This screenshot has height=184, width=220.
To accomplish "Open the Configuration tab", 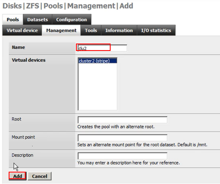I will [x=71, y=20].
